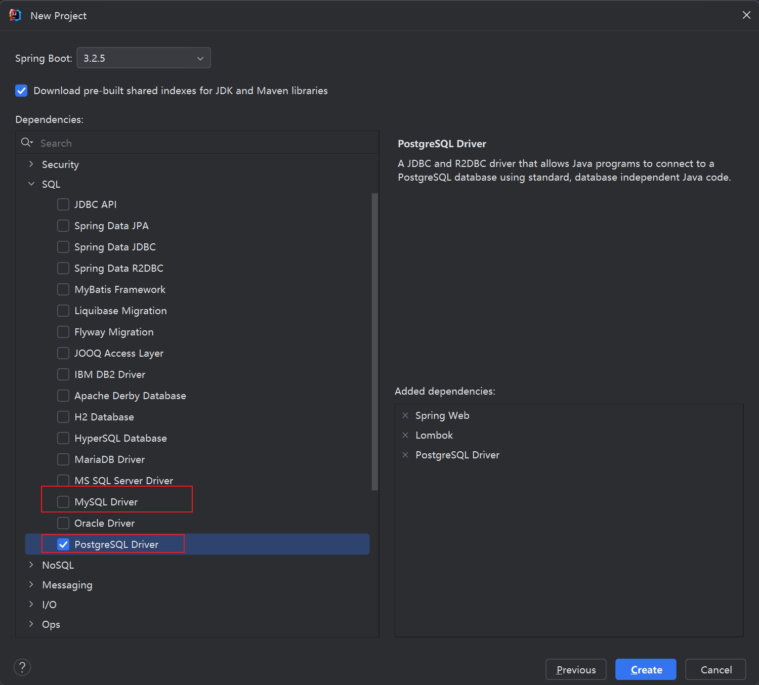Check MyBatis Framework dependency

click(63, 289)
